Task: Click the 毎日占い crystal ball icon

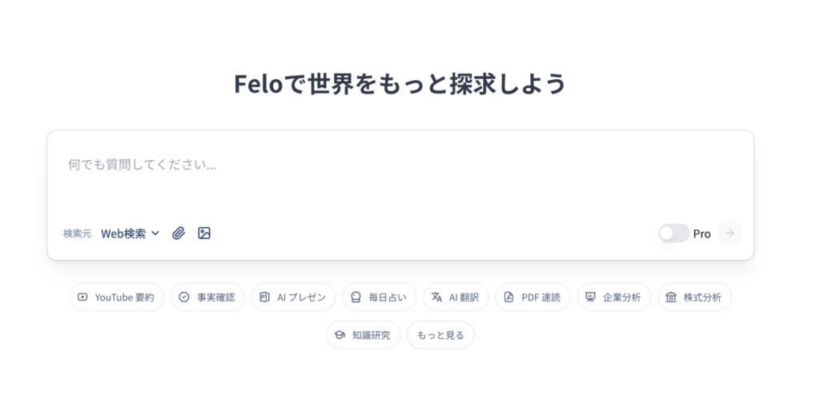Action: 356,297
